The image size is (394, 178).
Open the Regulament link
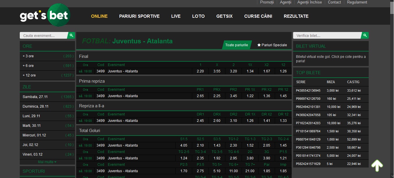[357, 2]
